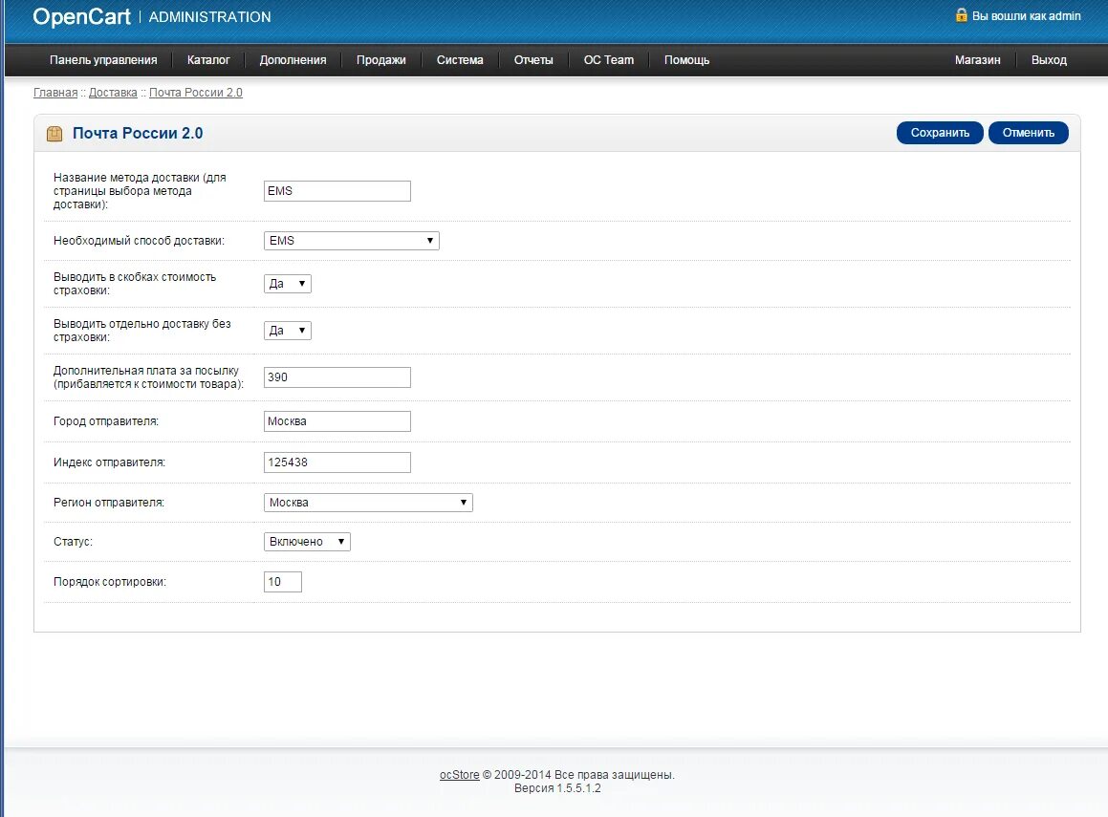Image resolution: width=1108 pixels, height=817 pixels.
Task: Click the Доставка breadcrumb link
Action: coord(113,93)
